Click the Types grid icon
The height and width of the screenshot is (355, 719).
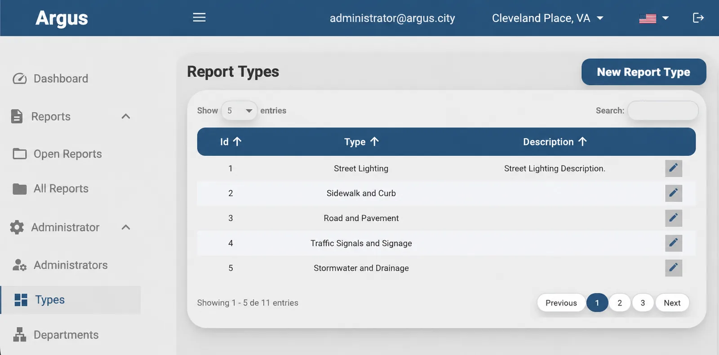[x=21, y=300]
